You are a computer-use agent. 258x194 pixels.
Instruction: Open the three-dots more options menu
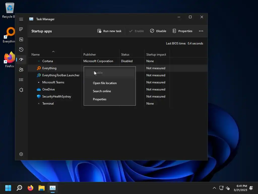point(201,31)
